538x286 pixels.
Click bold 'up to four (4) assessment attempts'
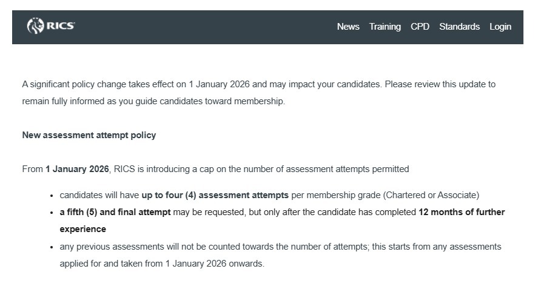click(215, 195)
